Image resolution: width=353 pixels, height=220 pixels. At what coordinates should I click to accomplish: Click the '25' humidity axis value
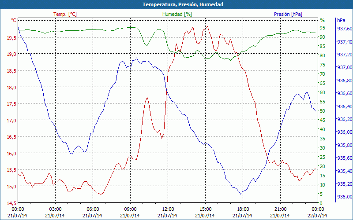click(323, 157)
